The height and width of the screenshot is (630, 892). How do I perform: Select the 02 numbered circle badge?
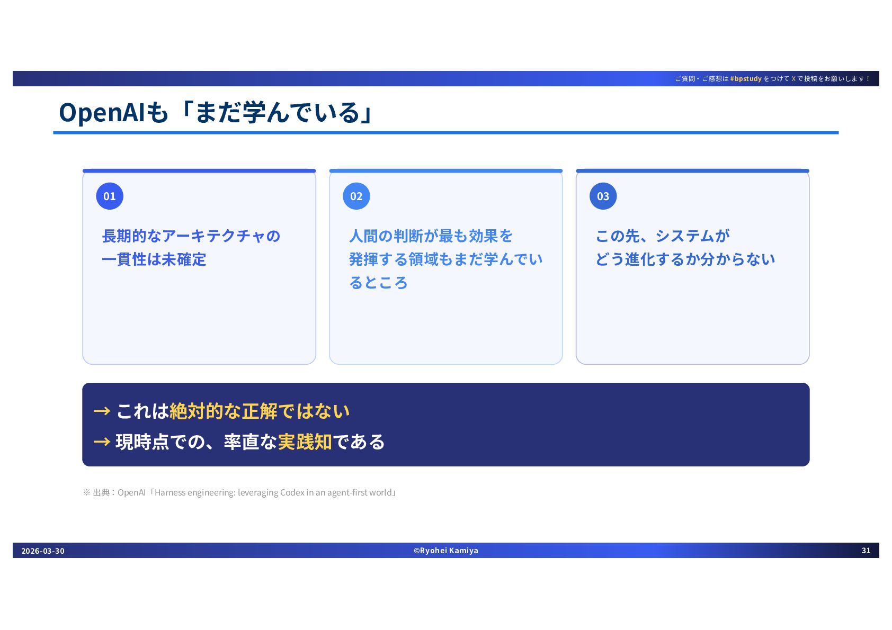point(356,196)
